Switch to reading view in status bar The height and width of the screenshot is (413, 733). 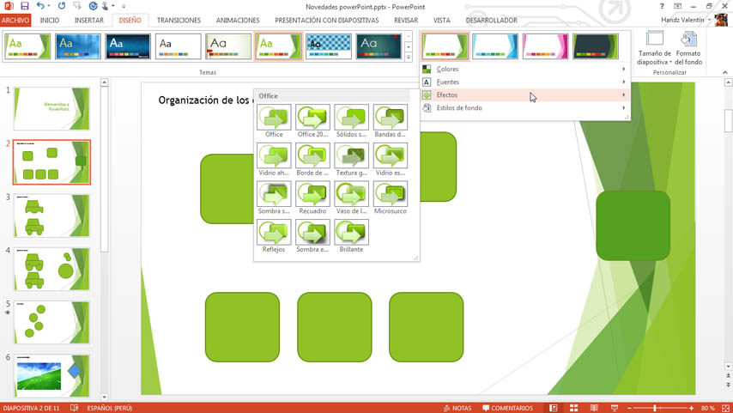(x=593, y=408)
